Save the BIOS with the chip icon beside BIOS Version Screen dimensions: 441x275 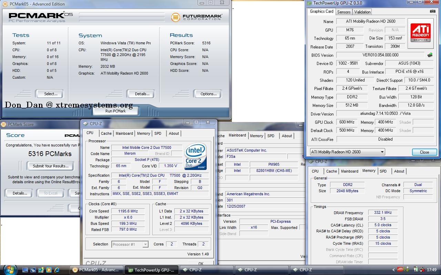(x=430, y=55)
